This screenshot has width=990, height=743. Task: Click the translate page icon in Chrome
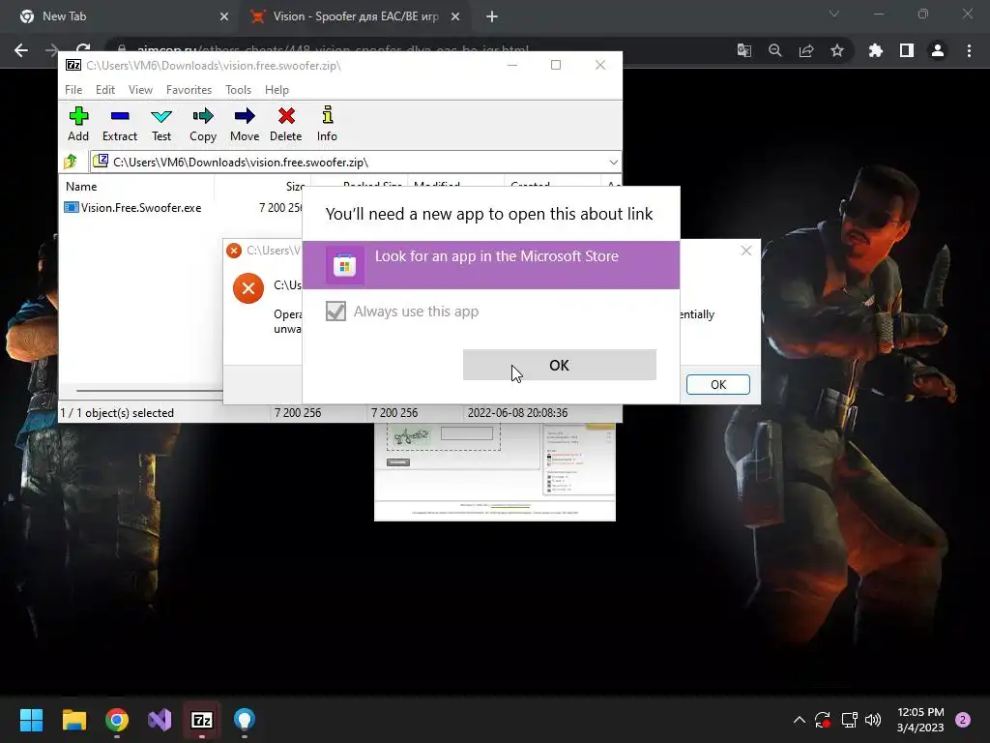[x=744, y=50]
